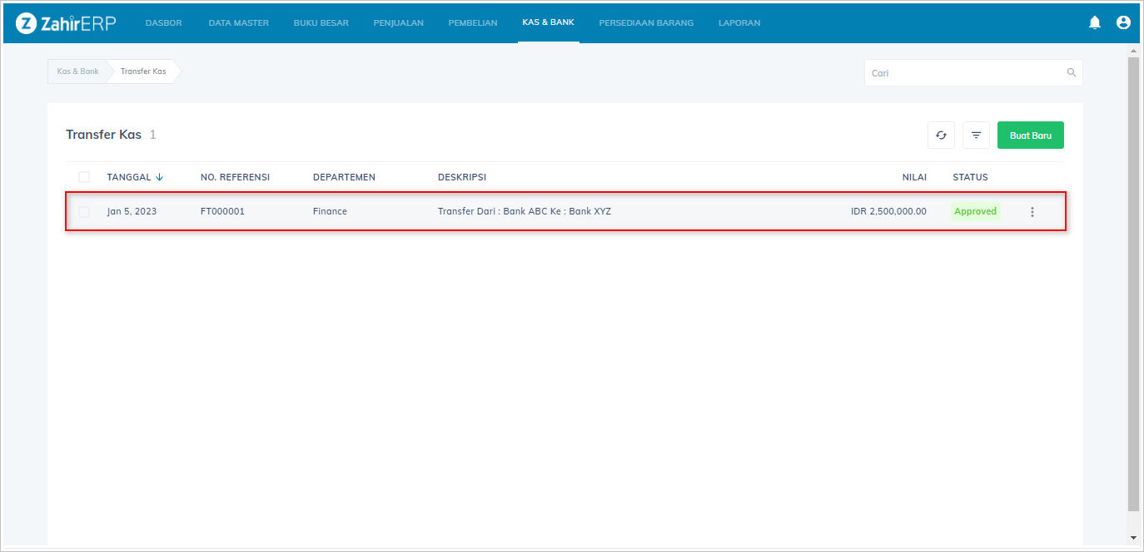Refresh the Transfer Kas list
The width and height of the screenshot is (1144, 552).
pos(941,136)
